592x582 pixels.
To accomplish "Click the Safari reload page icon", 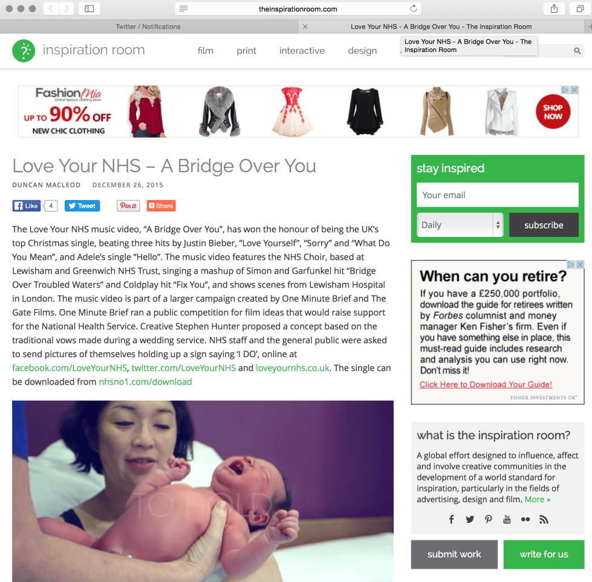I will coord(414,8).
